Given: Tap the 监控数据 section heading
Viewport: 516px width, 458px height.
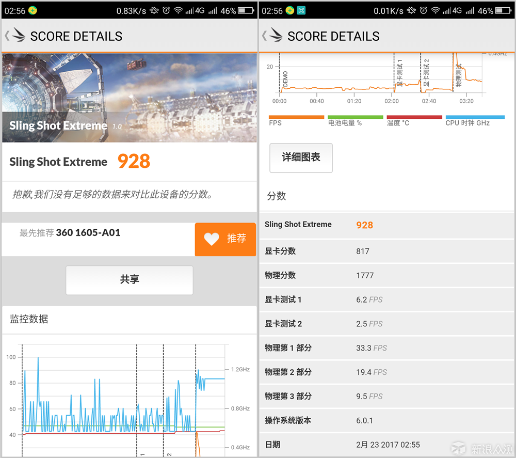Looking at the screenshot, I should 29,319.
